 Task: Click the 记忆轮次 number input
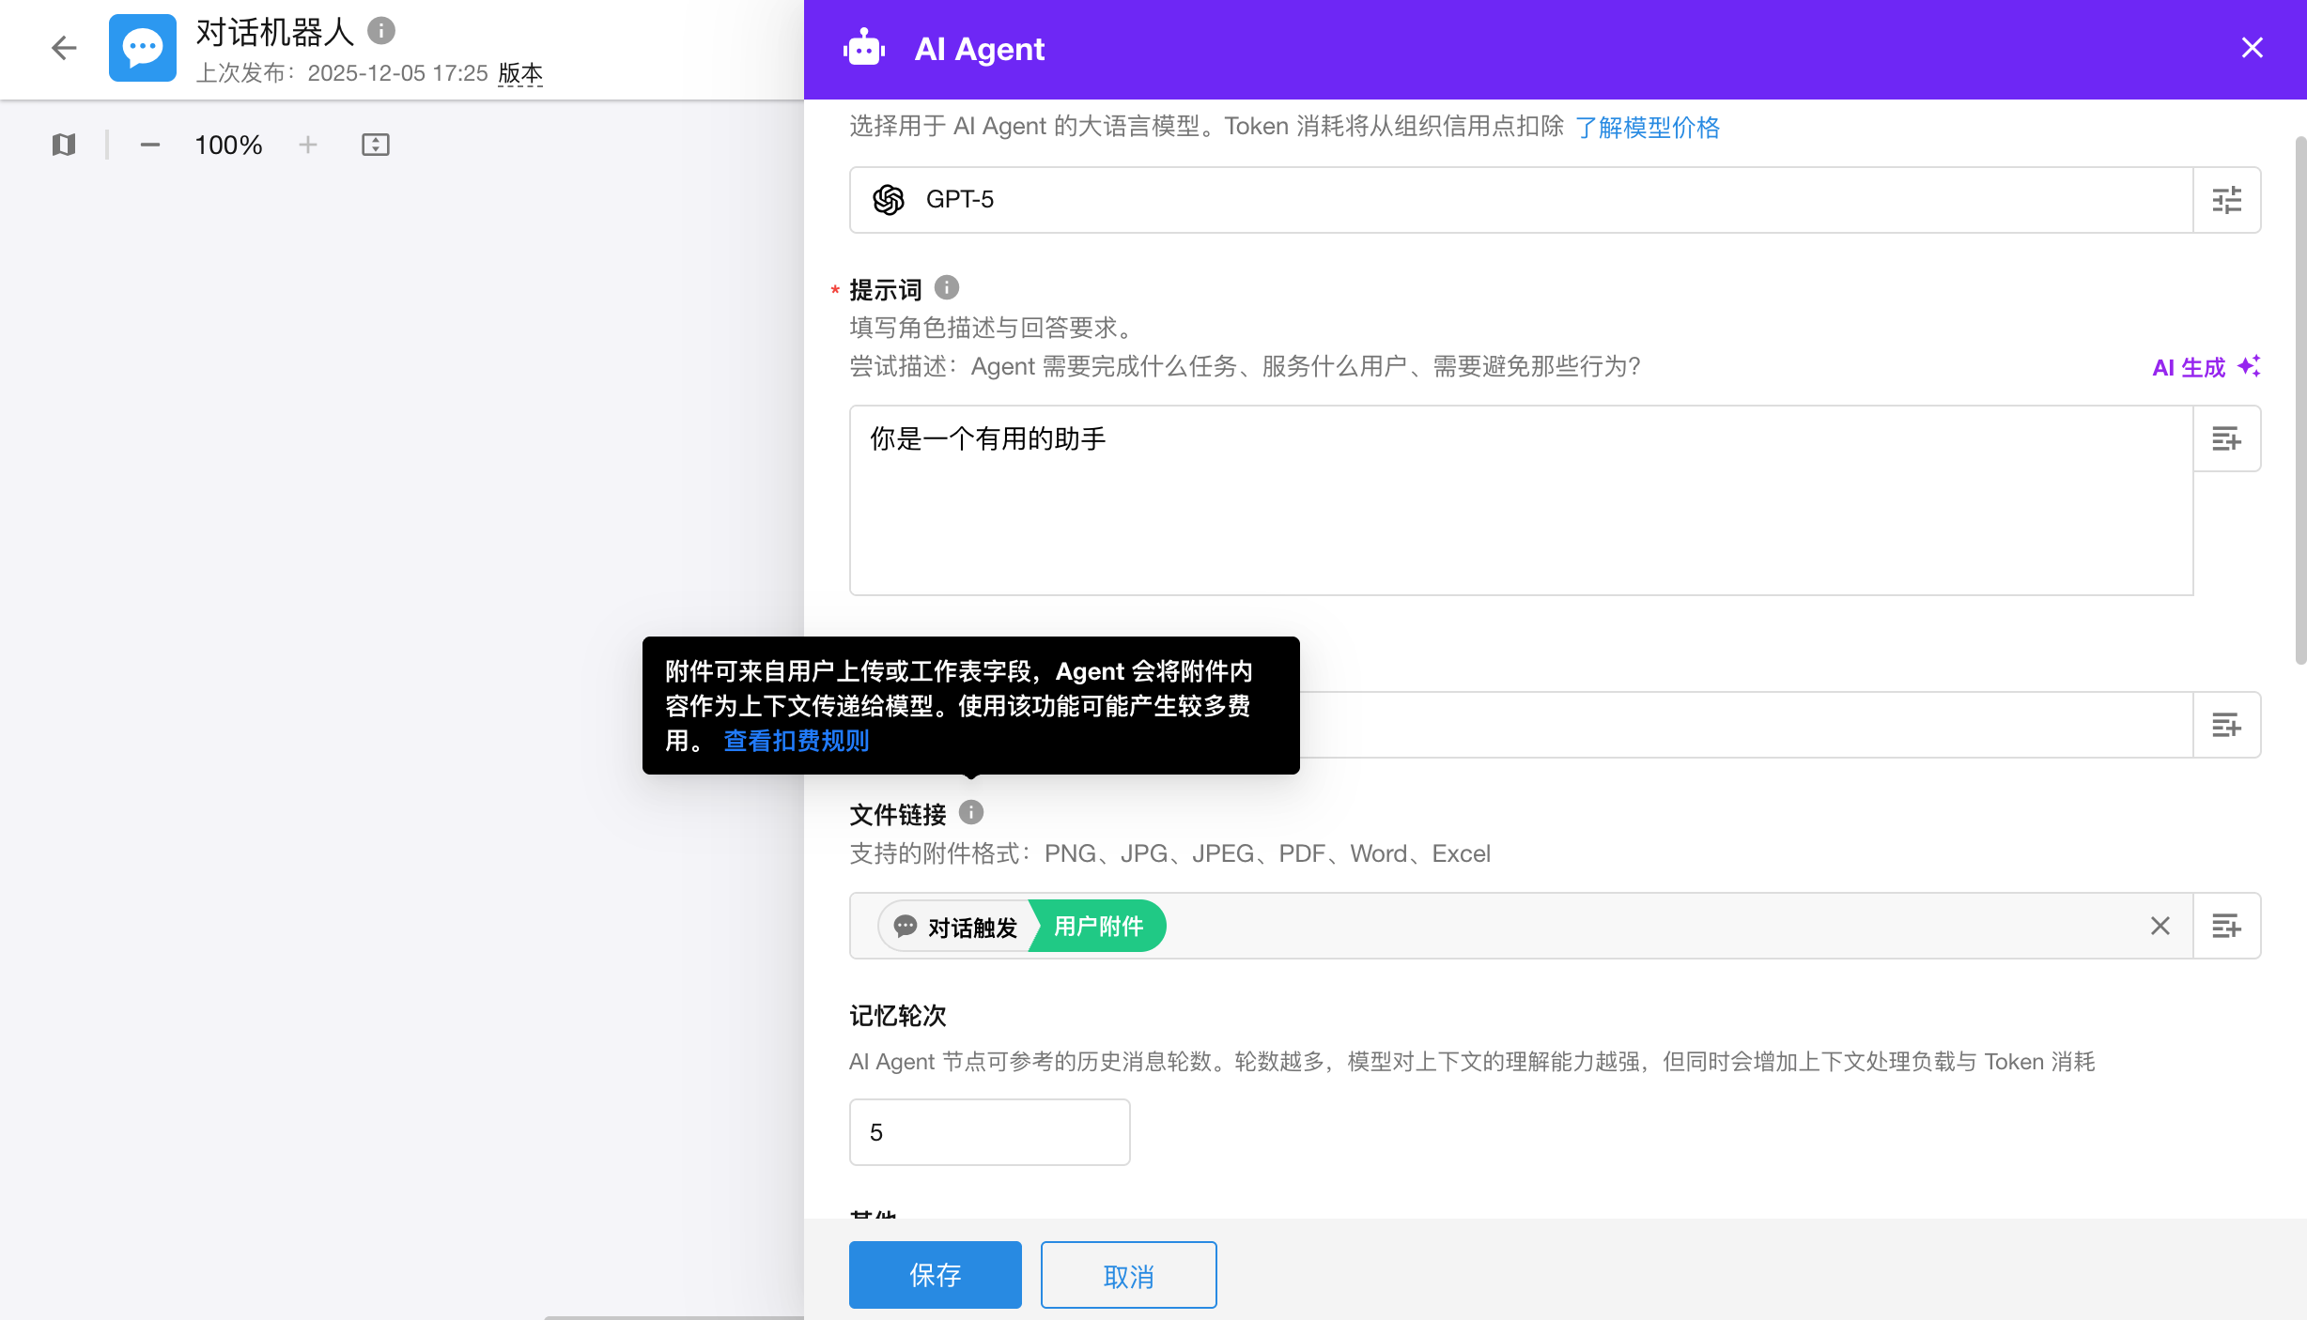pos(989,1132)
